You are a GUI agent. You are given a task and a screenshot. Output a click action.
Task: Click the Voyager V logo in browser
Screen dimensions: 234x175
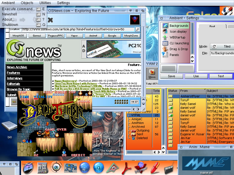point(135,20)
